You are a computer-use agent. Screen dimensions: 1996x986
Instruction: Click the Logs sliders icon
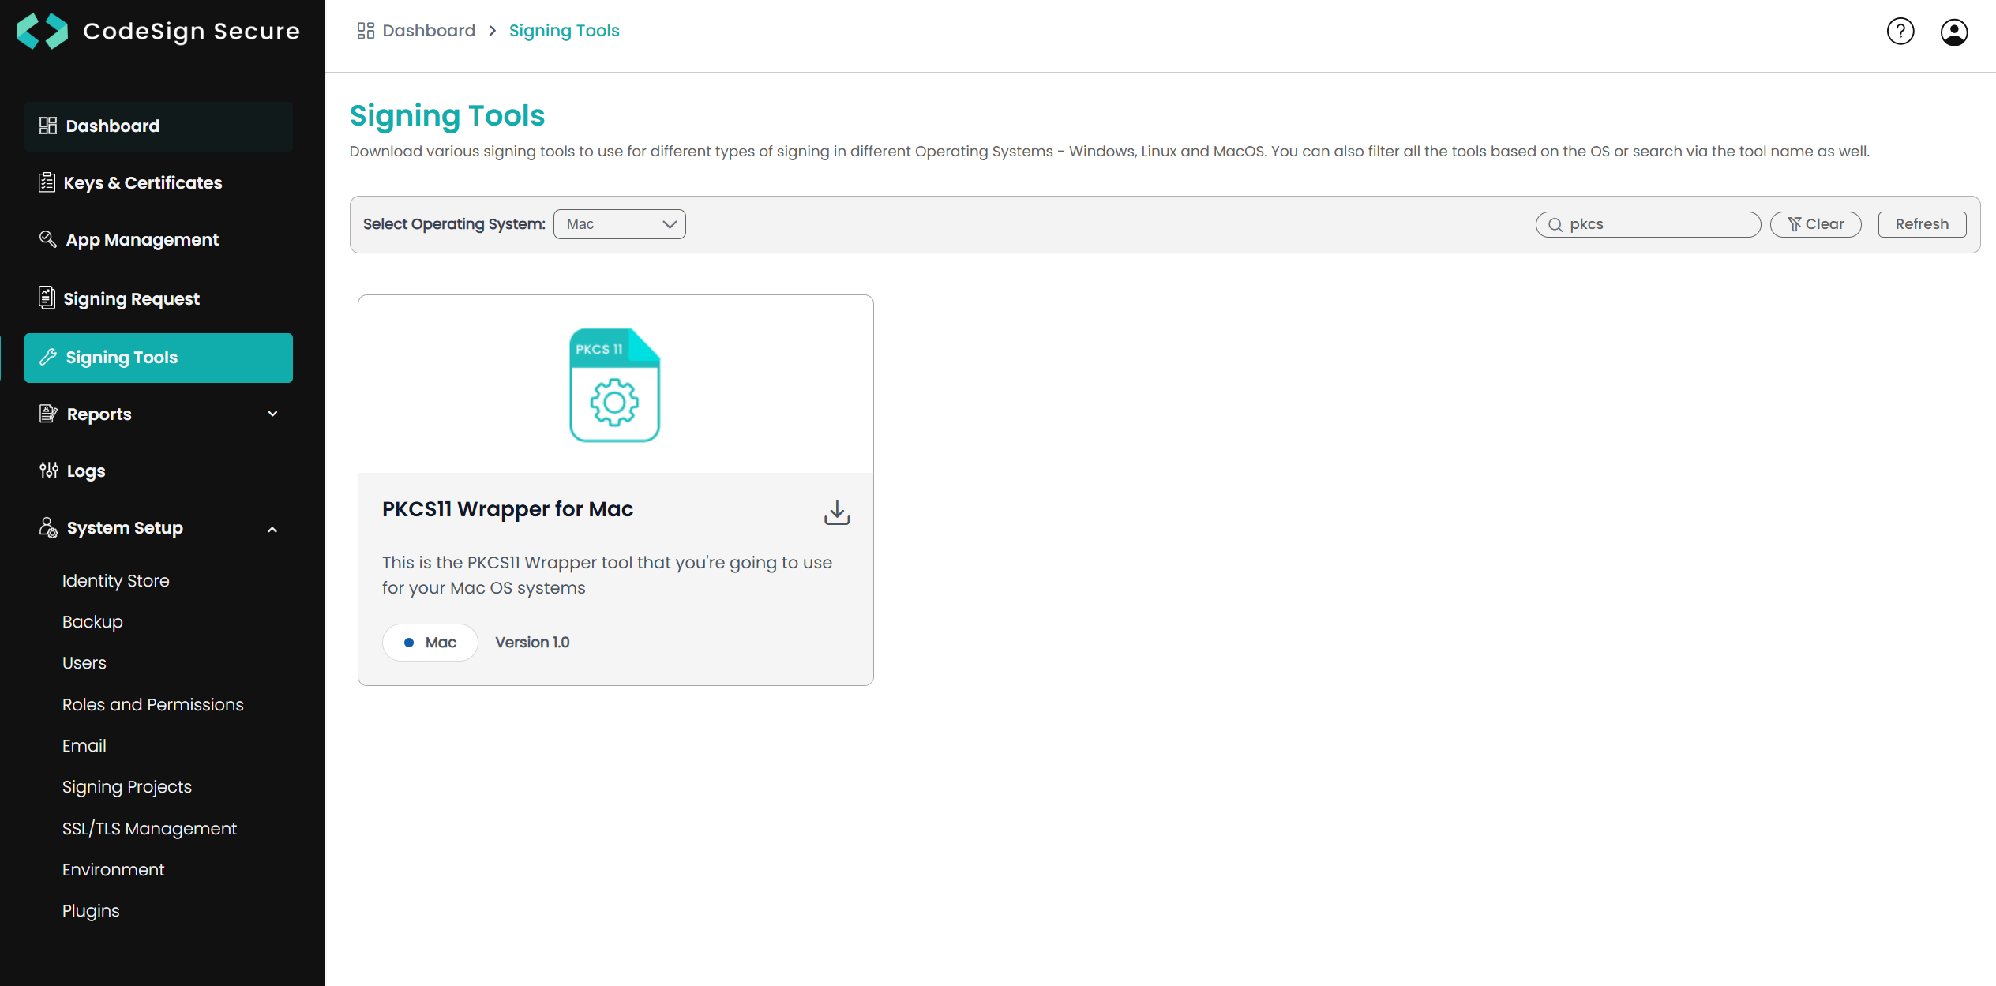coord(49,471)
